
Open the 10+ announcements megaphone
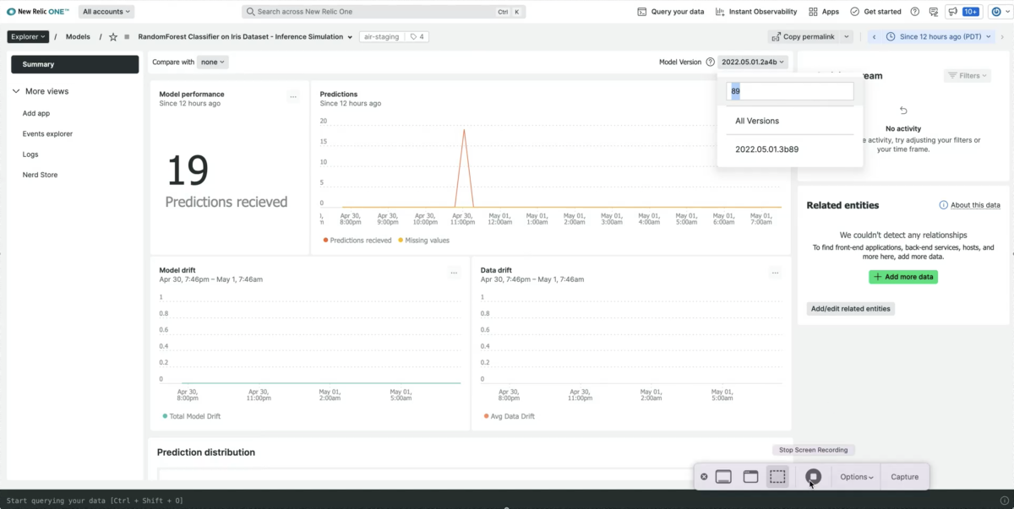[963, 12]
